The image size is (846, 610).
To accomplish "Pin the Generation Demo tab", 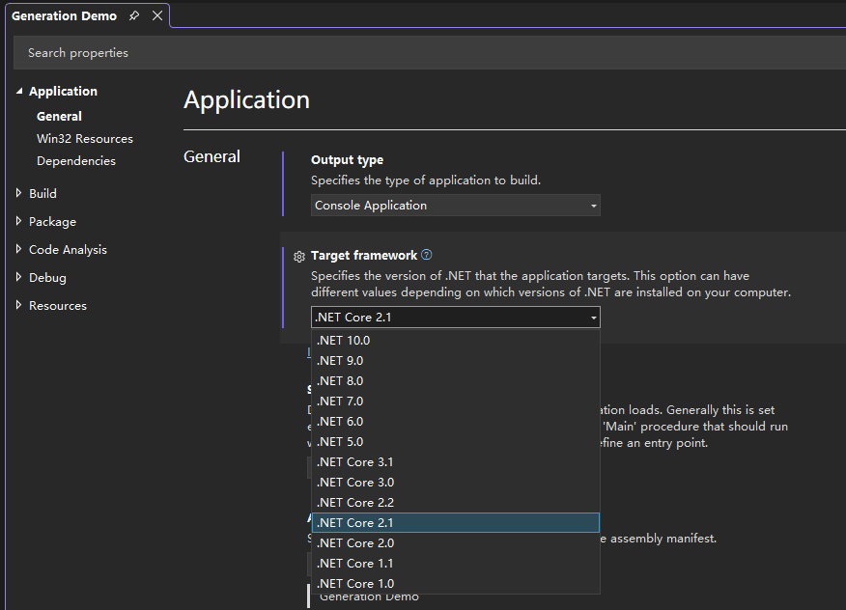I will pyautogui.click(x=134, y=15).
